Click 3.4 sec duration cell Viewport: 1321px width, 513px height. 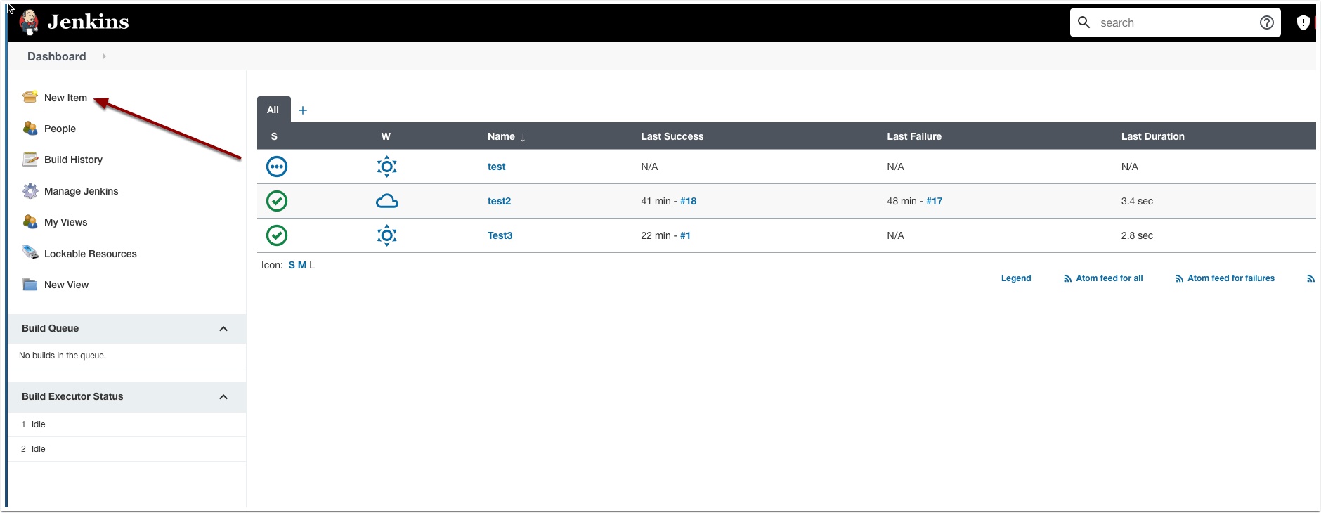coord(1137,201)
